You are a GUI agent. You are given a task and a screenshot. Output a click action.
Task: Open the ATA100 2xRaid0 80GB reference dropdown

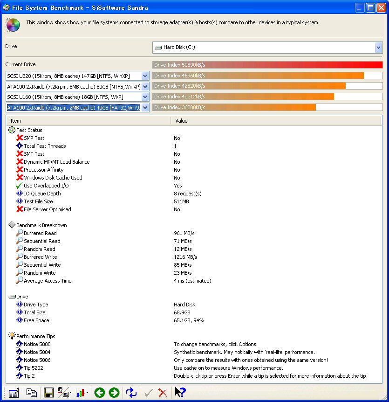pyautogui.click(x=145, y=87)
